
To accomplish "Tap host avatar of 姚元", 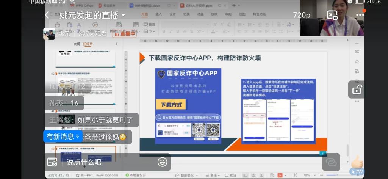I will pos(49,34).
